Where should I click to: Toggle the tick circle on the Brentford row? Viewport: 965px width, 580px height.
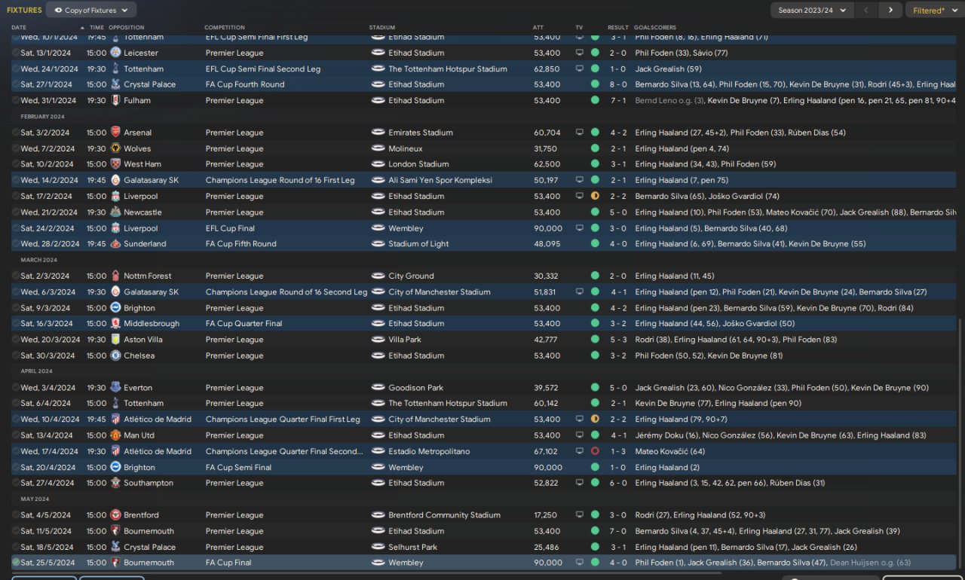coord(16,515)
